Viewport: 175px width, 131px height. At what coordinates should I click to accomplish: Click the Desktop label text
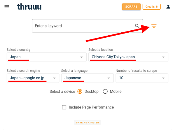[92, 91]
